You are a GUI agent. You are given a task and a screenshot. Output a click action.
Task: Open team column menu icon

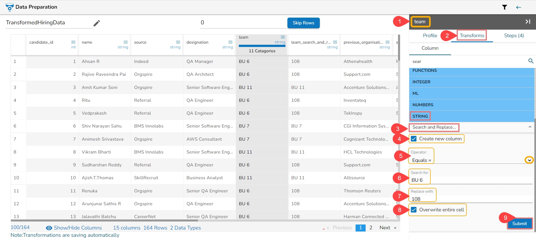[283, 37]
